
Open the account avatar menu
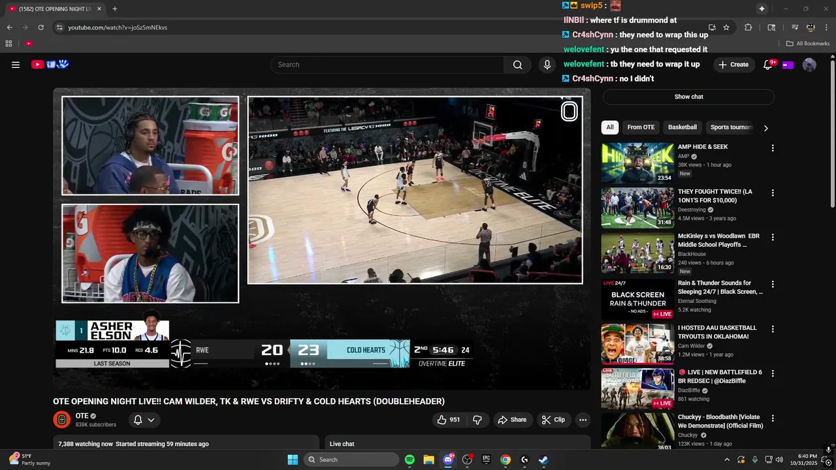[809, 65]
